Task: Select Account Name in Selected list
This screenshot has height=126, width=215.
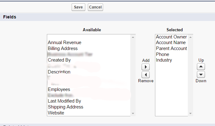Action: pyautogui.click(x=171, y=43)
